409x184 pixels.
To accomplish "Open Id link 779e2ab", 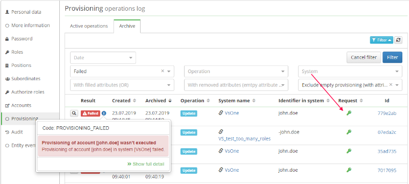I will click(x=387, y=113).
